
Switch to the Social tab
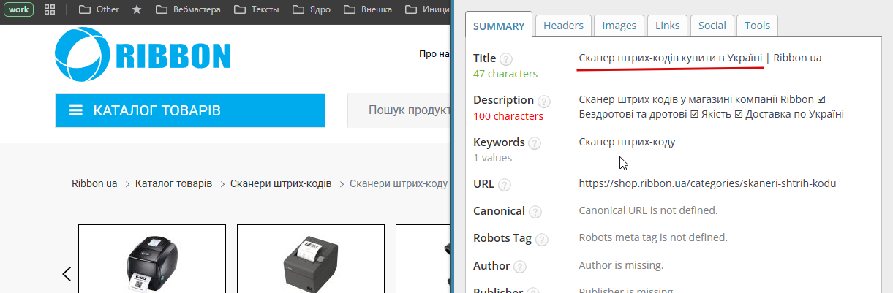click(x=712, y=25)
